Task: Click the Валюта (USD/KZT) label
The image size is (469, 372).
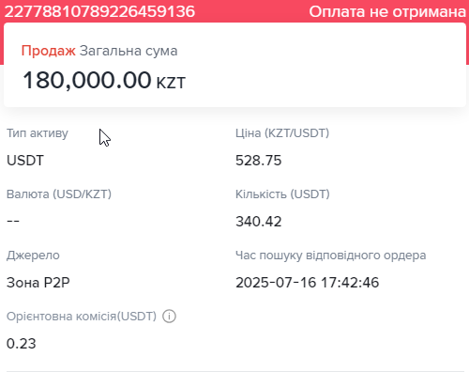Action: [x=59, y=194]
